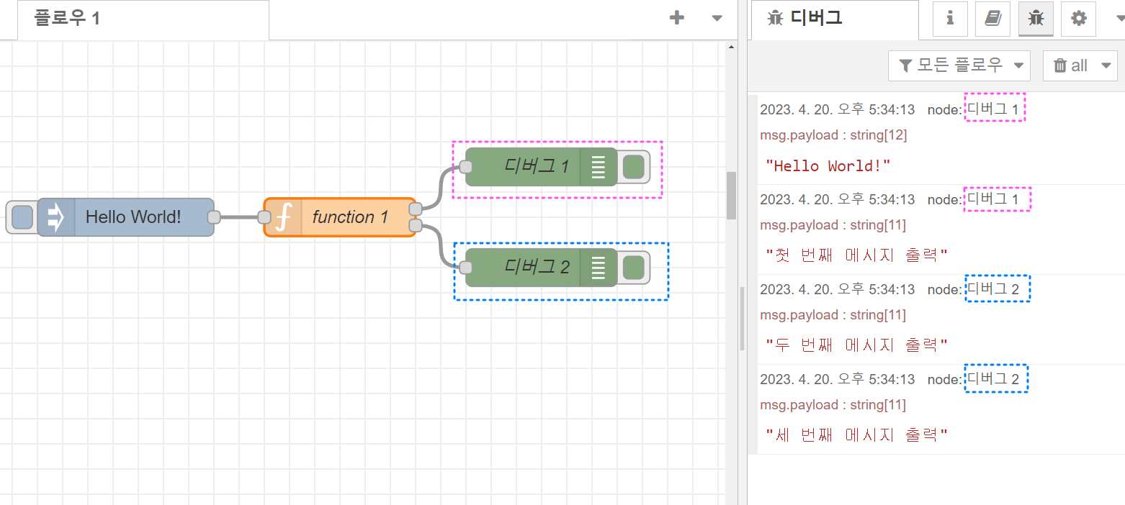Click "첫 번째 메시지 출력" message
The width and height of the screenshot is (1125, 505).
(x=856, y=255)
